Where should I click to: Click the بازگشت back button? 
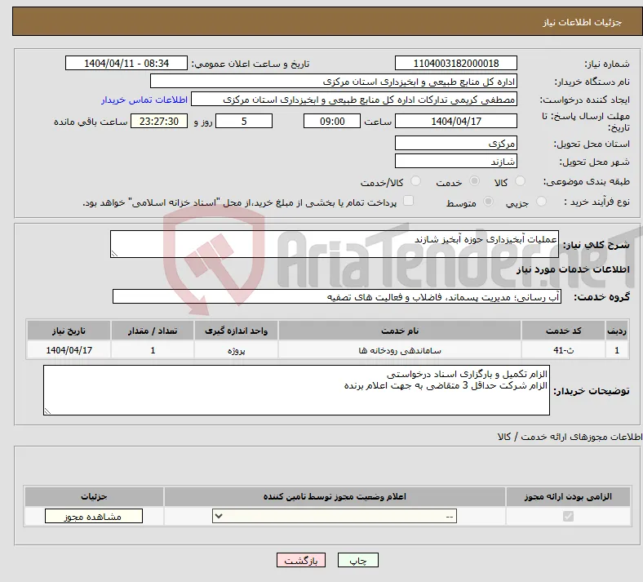tap(301, 560)
